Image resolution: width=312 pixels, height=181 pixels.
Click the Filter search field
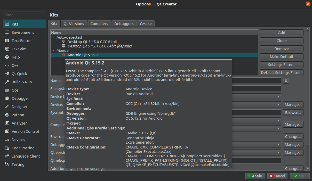[x=24, y=15]
